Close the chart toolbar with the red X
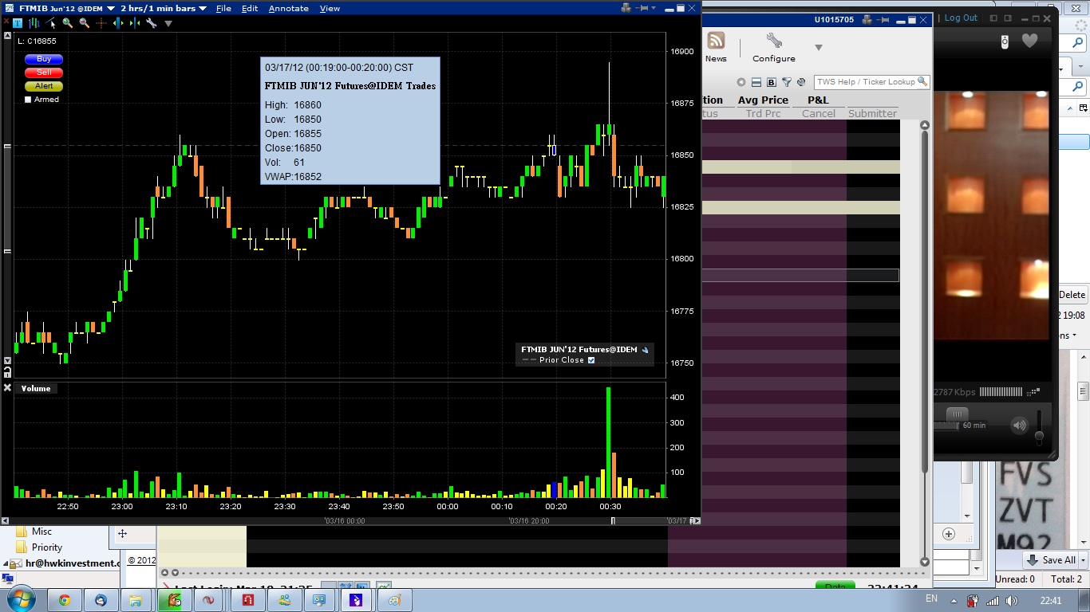This screenshot has width=1090, height=612. click(x=7, y=23)
